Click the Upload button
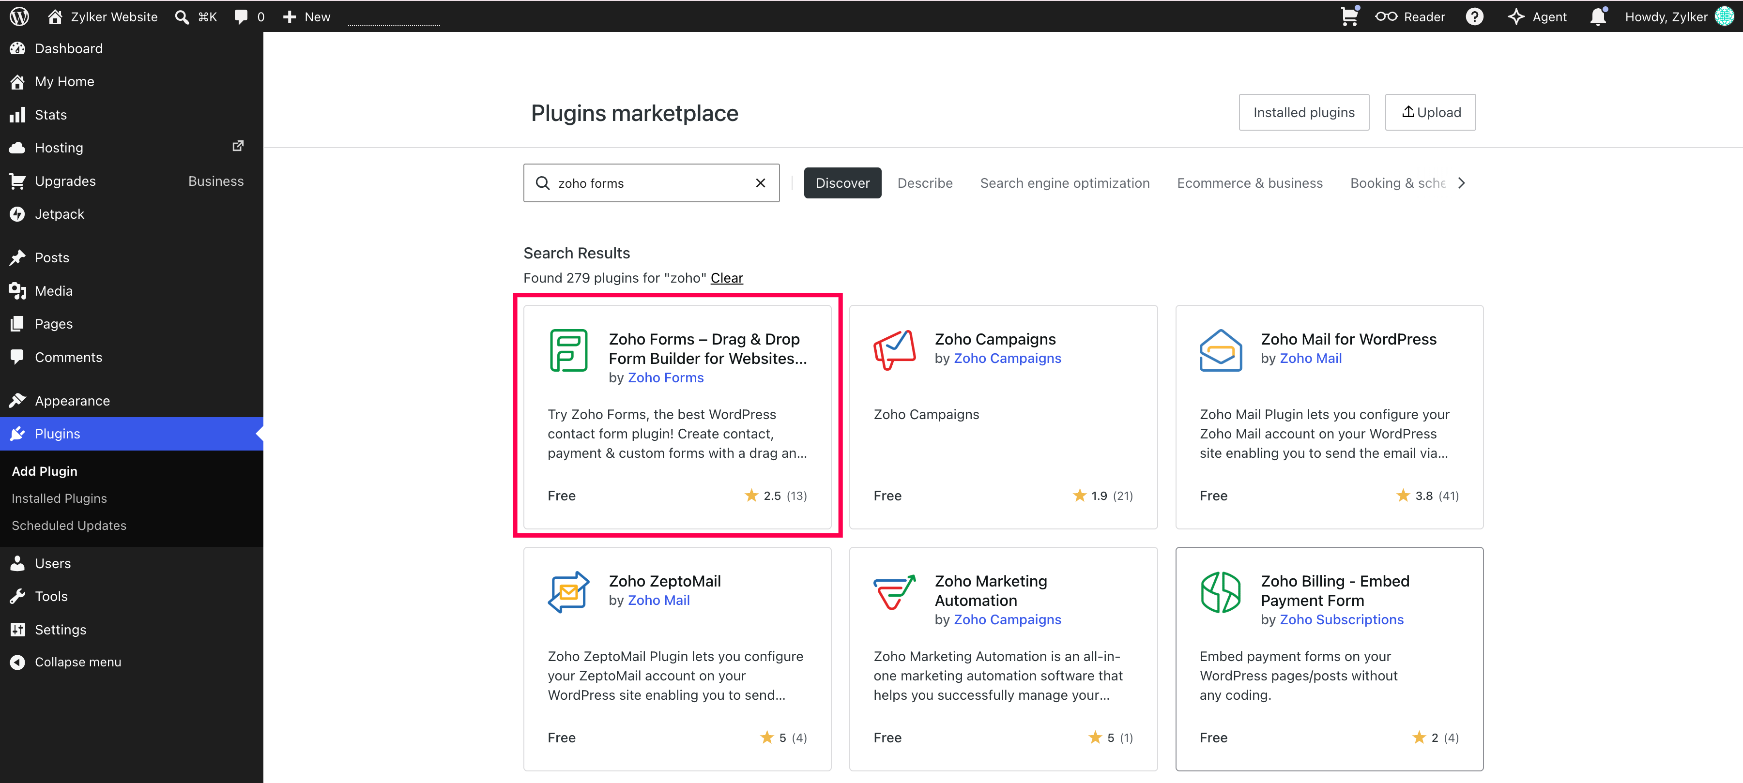The height and width of the screenshot is (783, 1743). pyautogui.click(x=1430, y=112)
